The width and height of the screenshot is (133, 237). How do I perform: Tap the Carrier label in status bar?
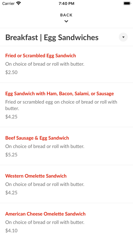[8, 3]
